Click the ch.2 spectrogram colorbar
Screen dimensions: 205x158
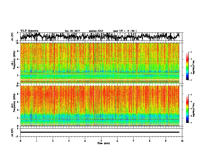[x=187, y=109]
